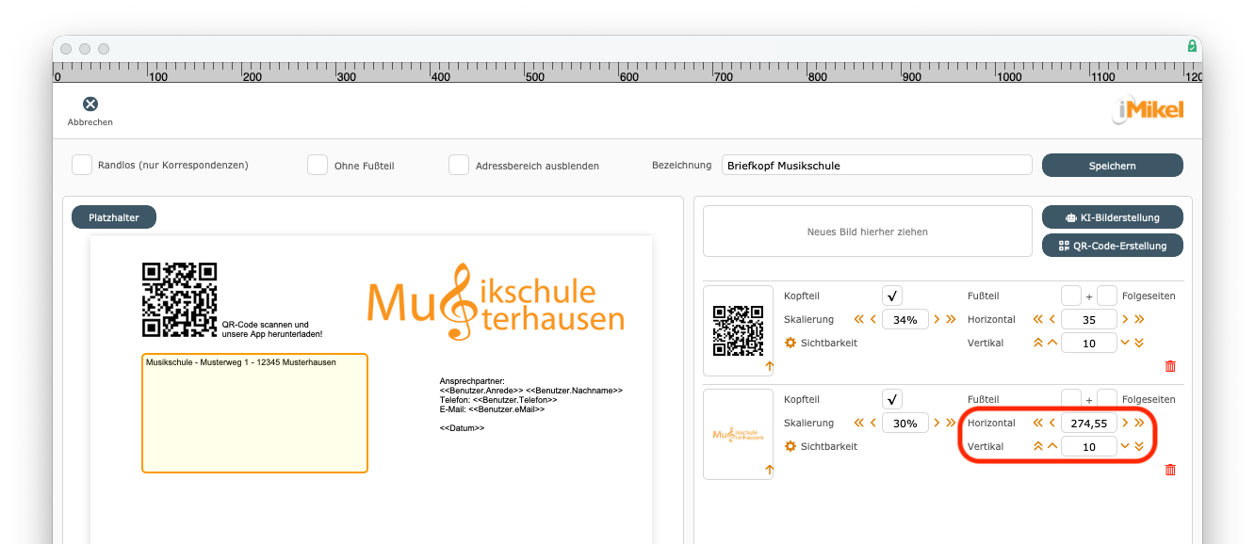Decrease logo scaling by single left arrow

click(x=873, y=423)
